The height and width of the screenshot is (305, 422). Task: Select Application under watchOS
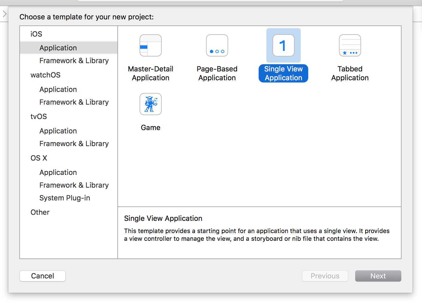(69, 89)
